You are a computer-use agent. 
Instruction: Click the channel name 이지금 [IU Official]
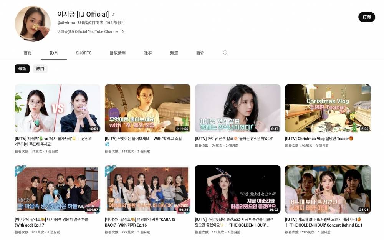point(83,14)
